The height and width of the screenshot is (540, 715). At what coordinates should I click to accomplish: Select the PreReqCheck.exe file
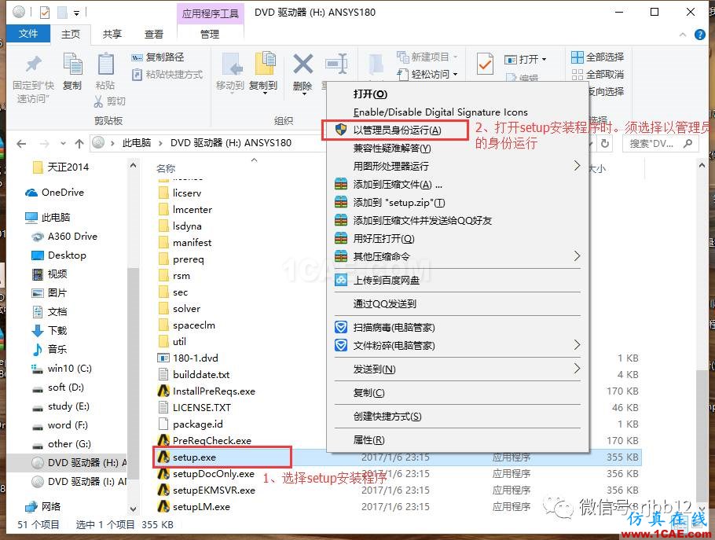(x=211, y=441)
